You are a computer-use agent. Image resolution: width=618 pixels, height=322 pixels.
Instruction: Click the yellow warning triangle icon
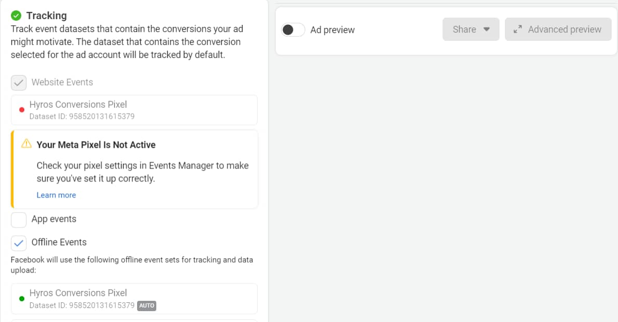click(26, 144)
